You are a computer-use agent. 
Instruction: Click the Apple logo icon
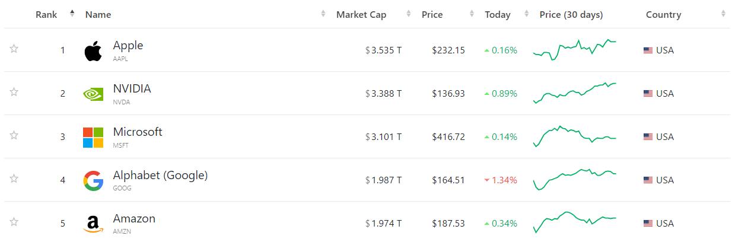[x=93, y=51]
